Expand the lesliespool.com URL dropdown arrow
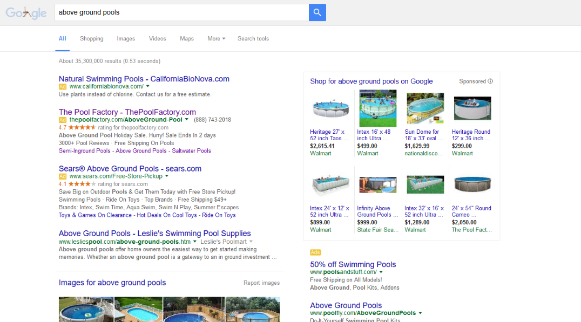The image size is (581, 322). pyautogui.click(x=194, y=242)
